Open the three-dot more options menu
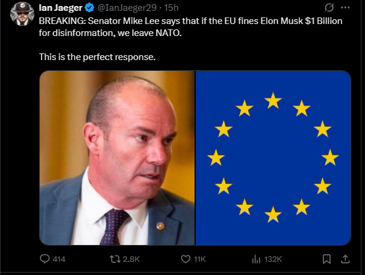Screen dimensions: 365x275 coord(345,9)
